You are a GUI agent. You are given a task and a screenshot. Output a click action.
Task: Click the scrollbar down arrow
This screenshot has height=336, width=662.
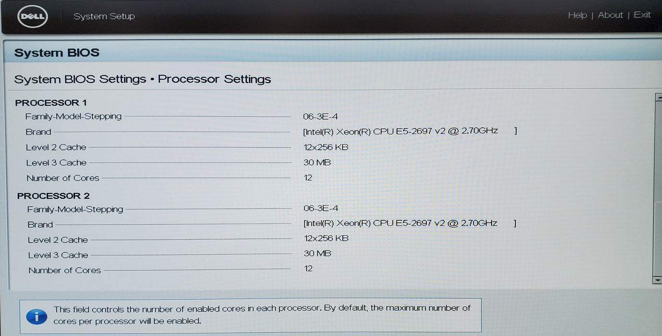tap(657, 280)
